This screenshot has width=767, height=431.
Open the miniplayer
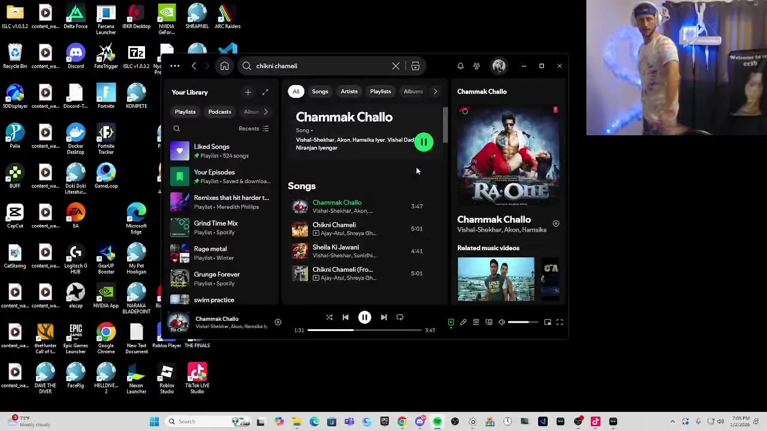[x=547, y=322]
